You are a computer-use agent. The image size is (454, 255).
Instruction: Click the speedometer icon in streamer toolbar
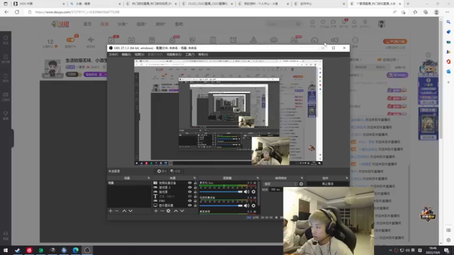pos(314,40)
